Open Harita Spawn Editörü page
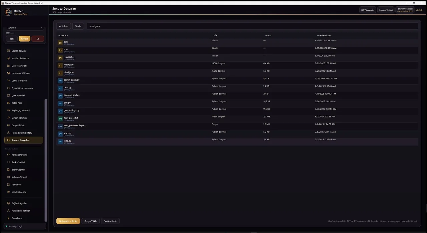427x233 pixels. (23, 133)
